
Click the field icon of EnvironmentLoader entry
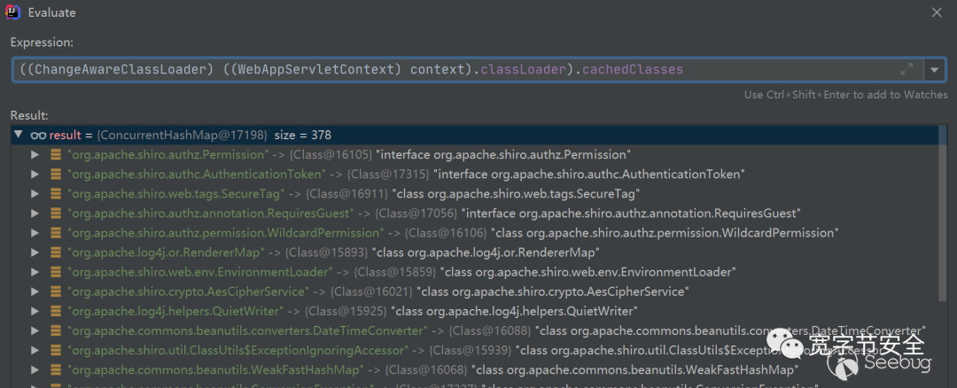56,272
